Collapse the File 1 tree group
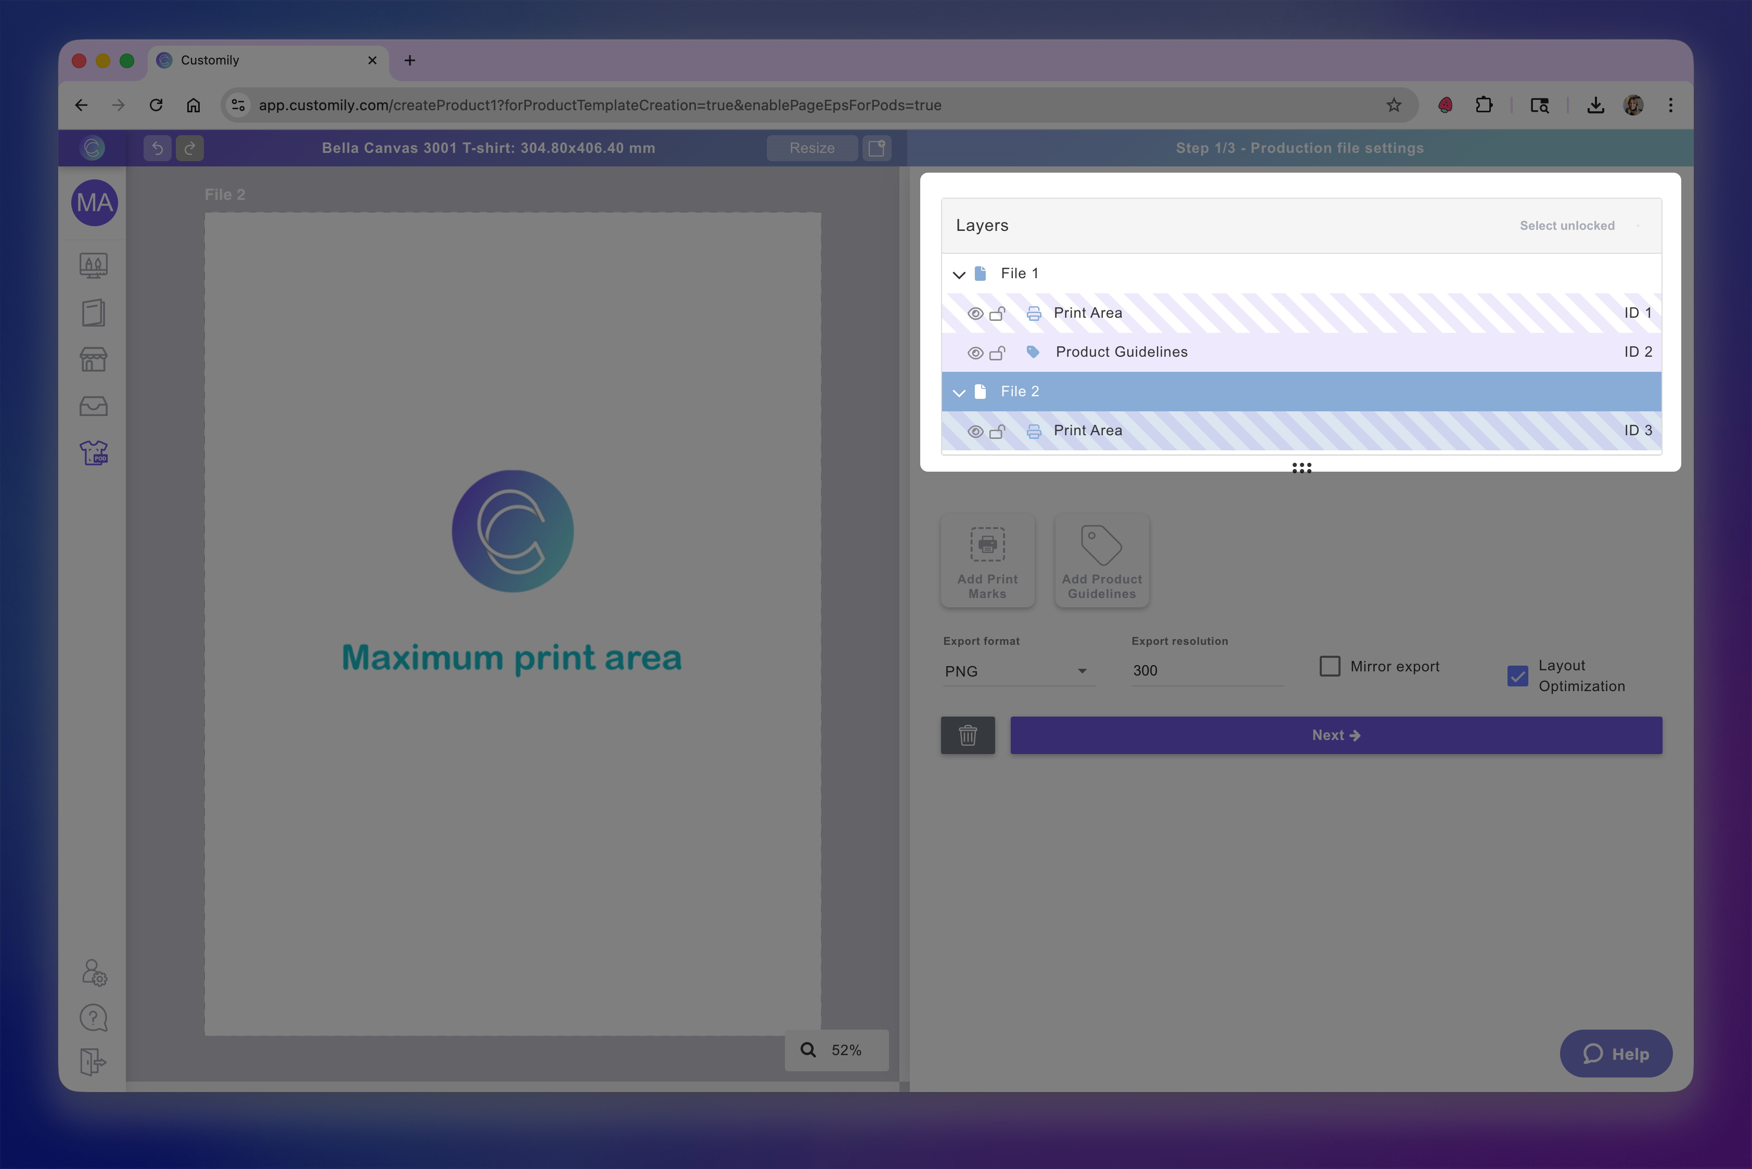 (959, 275)
